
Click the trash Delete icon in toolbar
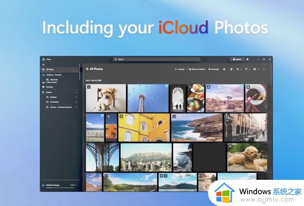pos(231,69)
